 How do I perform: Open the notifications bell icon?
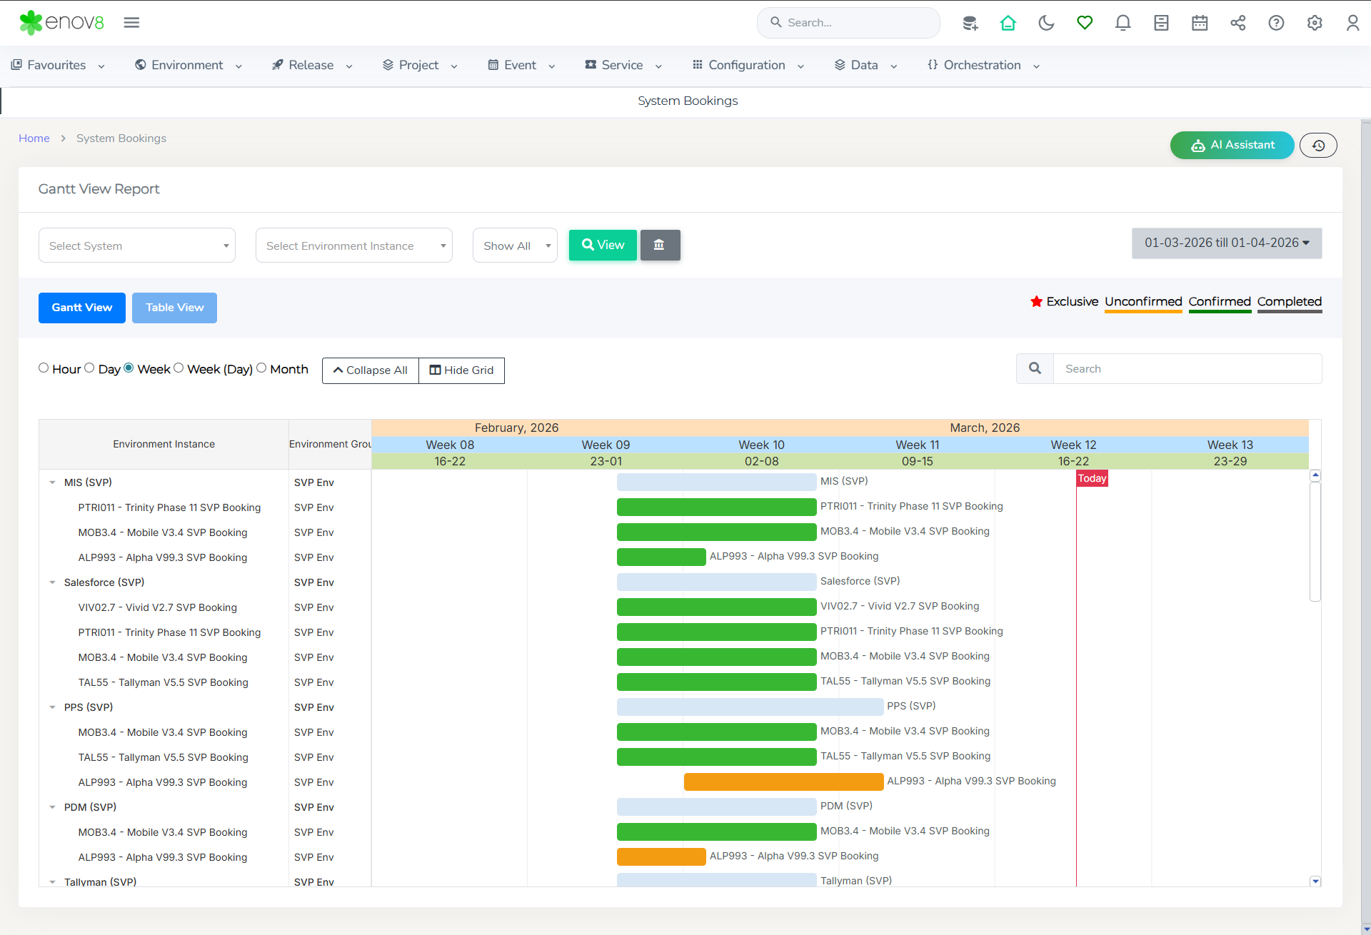tap(1123, 23)
